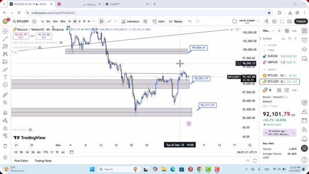Take a chart snapshot with camera icon
This screenshot has width=309, height=174.
pyautogui.click(x=289, y=21)
